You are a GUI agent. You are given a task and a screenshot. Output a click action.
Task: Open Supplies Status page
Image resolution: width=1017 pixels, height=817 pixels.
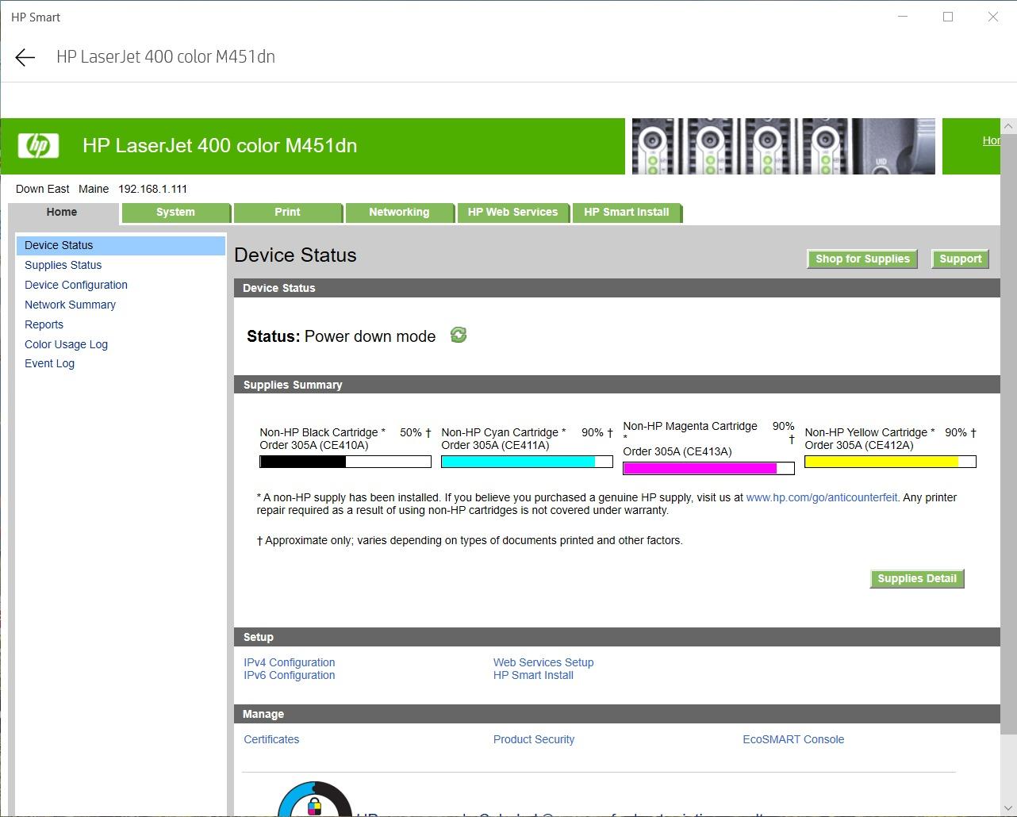pos(63,265)
